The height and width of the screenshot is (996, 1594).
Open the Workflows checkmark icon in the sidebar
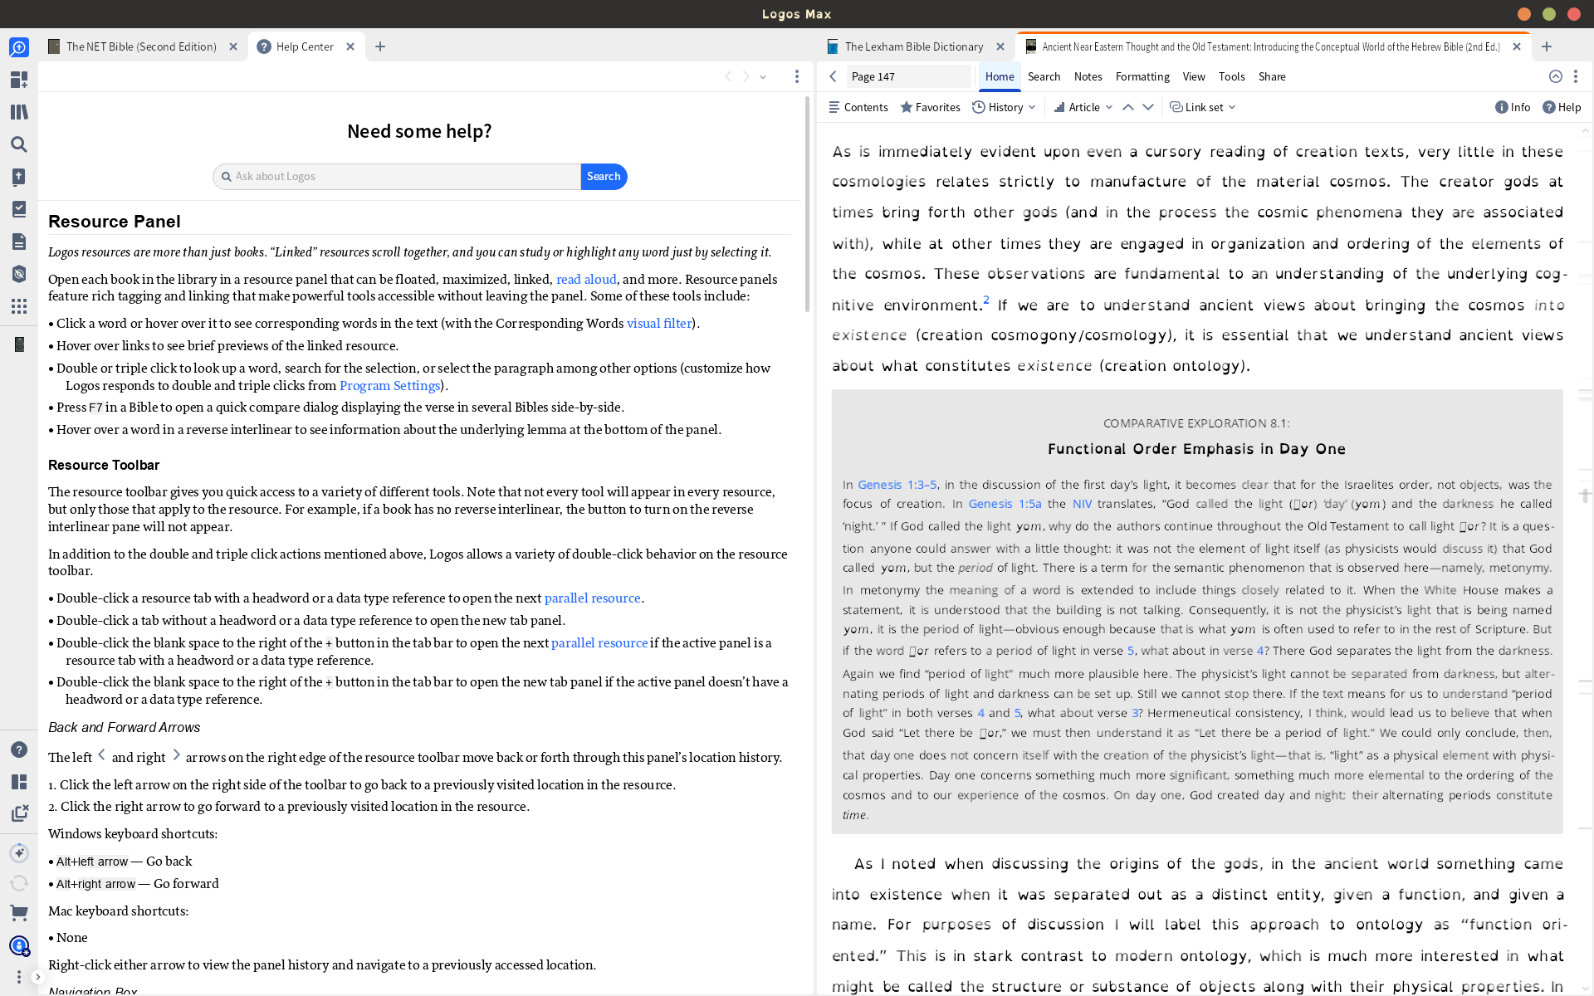point(19,209)
